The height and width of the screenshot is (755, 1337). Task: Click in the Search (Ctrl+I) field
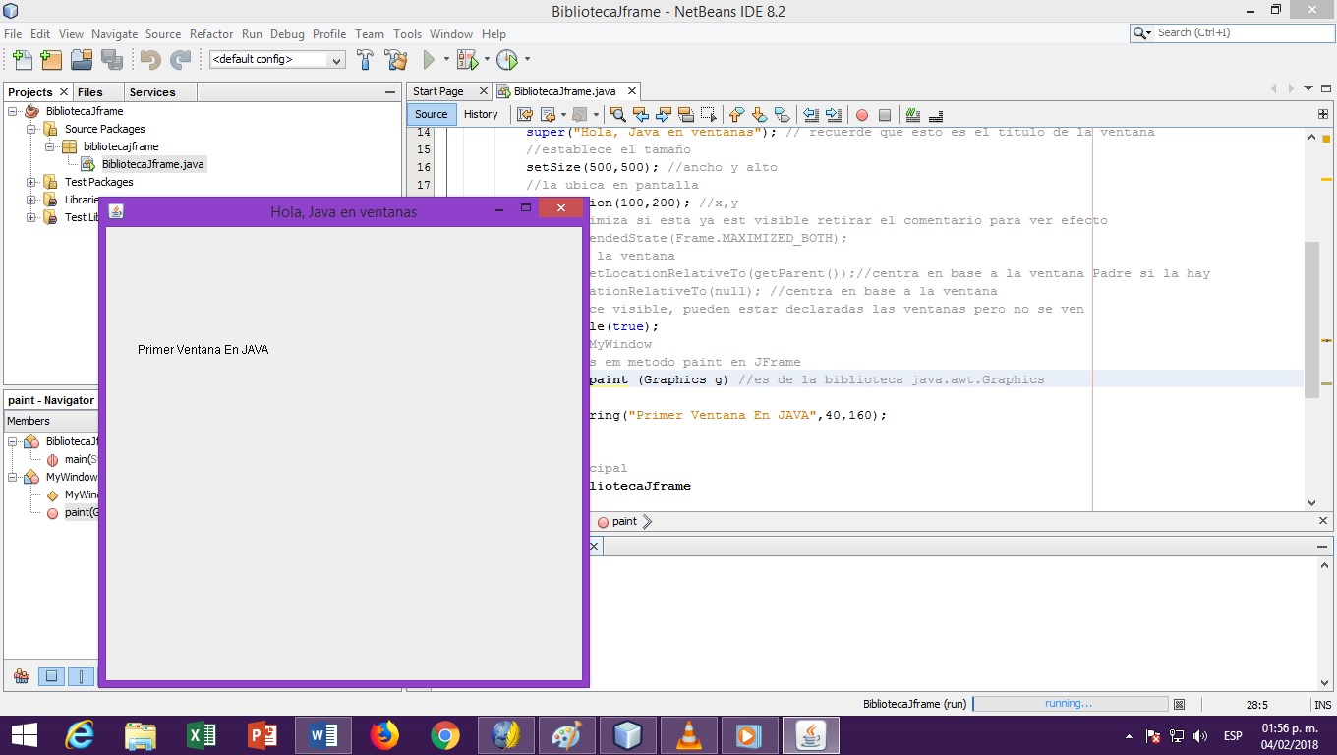point(1239,32)
